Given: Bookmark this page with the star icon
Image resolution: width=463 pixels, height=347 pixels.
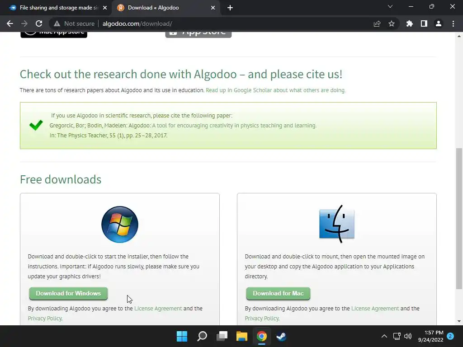Looking at the screenshot, I should 392,23.
